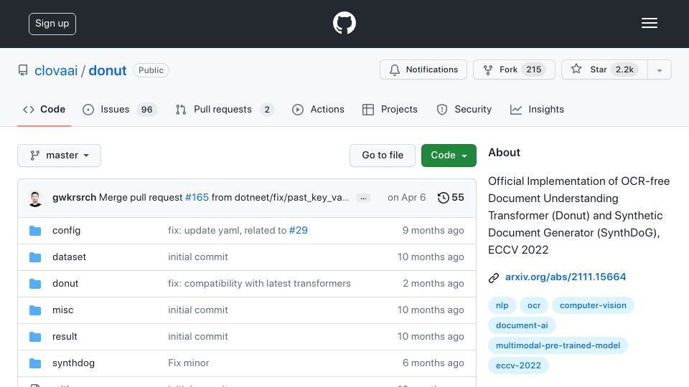Image resolution: width=689 pixels, height=387 pixels.
Task: Open the Actions tab
Action: point(318,109)
